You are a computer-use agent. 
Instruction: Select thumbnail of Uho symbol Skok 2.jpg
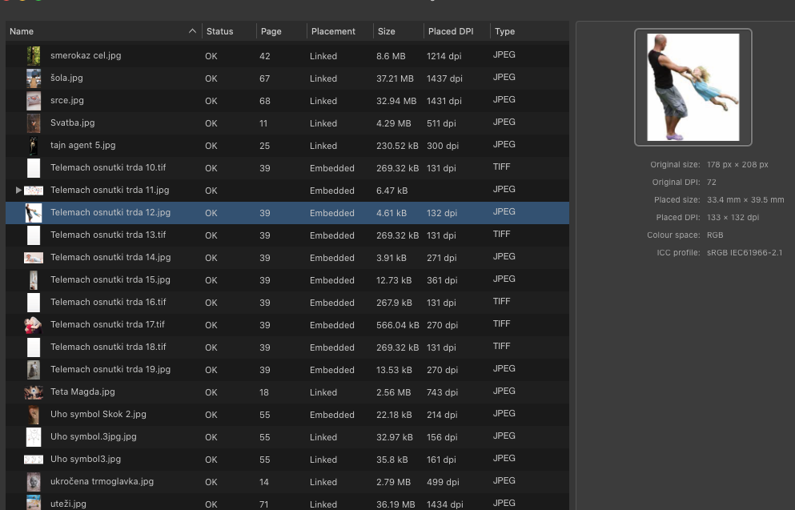click(x=34, y=415)
